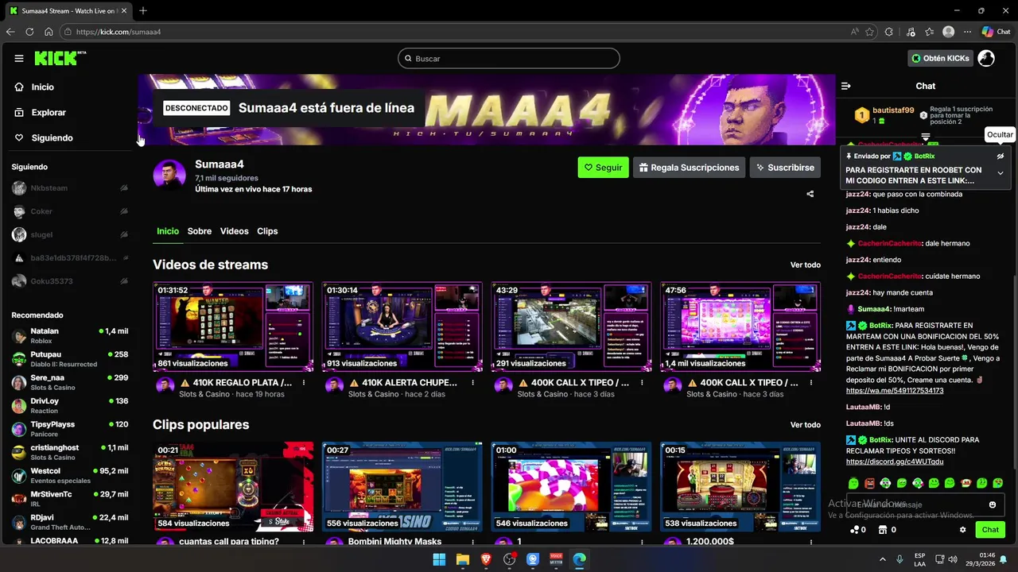Click browser home button
Screen dimensions: 1018x572
[x=49, y=32]
